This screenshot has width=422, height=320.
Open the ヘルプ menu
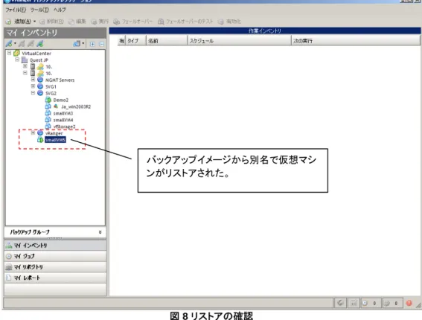(x=60, y=10)
